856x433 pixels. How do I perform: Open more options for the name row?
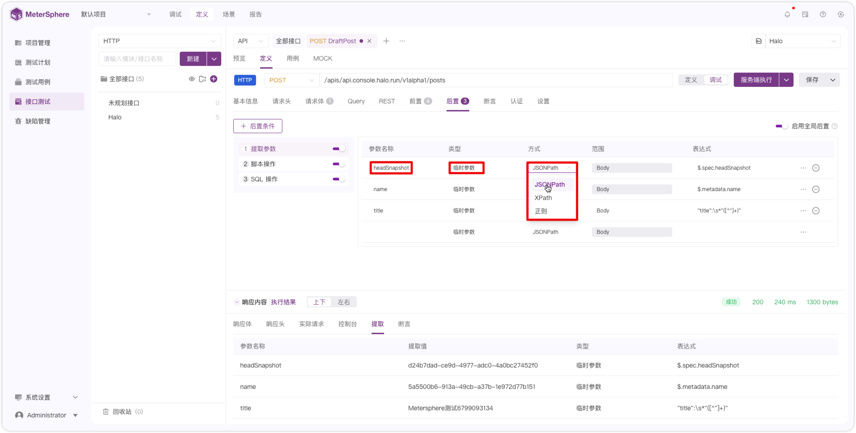pos(803,189)
